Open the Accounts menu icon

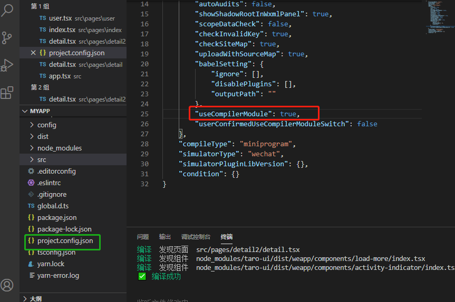point(7,285)
